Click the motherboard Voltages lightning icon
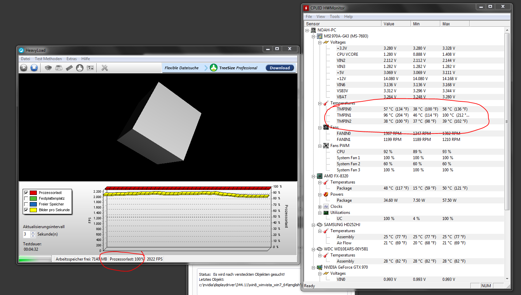The width and height of the screenshot is (521, 295). point(326,42)
